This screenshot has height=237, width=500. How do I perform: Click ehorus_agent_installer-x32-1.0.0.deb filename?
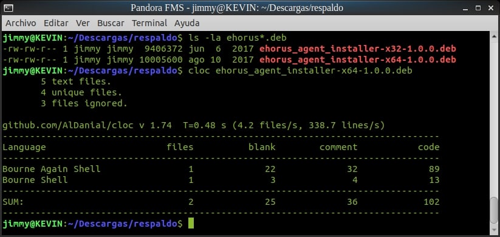357,49
